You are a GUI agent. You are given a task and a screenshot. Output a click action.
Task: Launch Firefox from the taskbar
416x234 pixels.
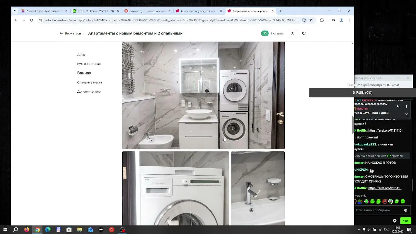(27, 230)
